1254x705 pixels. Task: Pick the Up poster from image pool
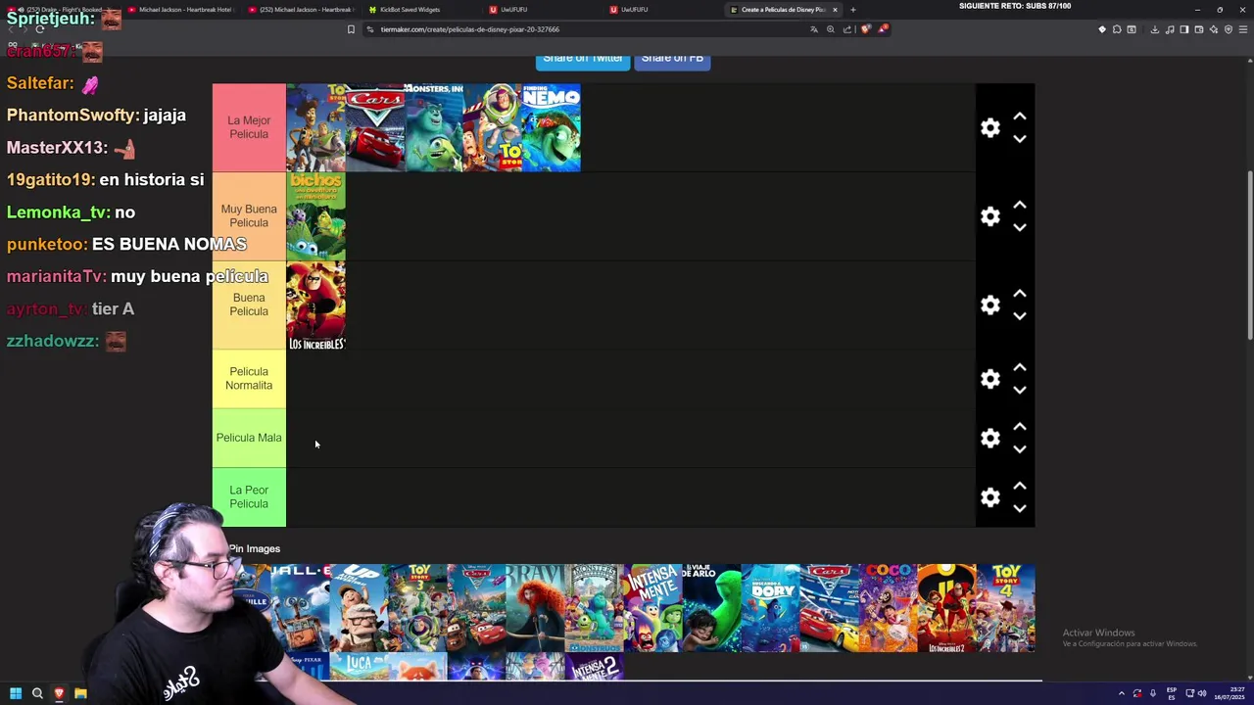coord(359,608)
